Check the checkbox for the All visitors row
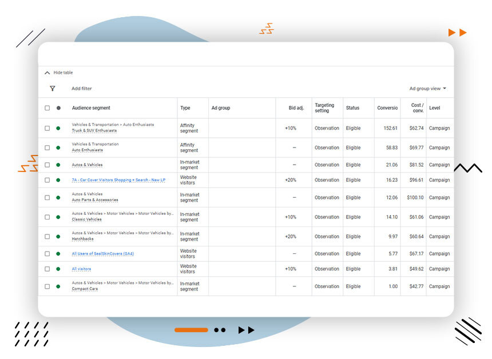Viewport: 492px width, 359px height. [x=47, y=269]
